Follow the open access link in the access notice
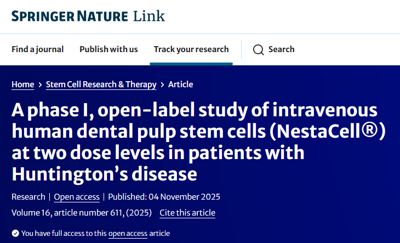 128,233
